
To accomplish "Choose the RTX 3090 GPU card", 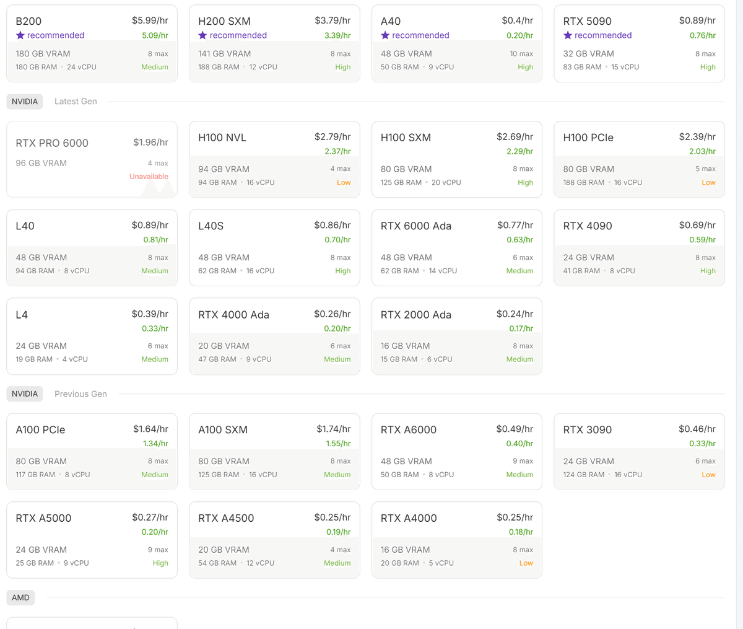I will pos(639,452).
